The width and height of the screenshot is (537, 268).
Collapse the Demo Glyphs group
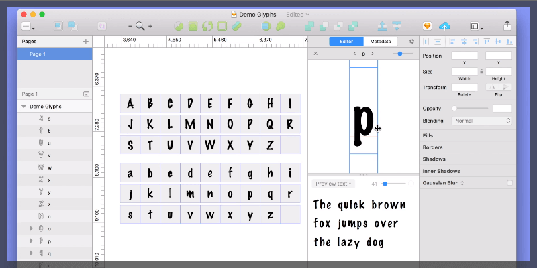[x=24, y=106]
